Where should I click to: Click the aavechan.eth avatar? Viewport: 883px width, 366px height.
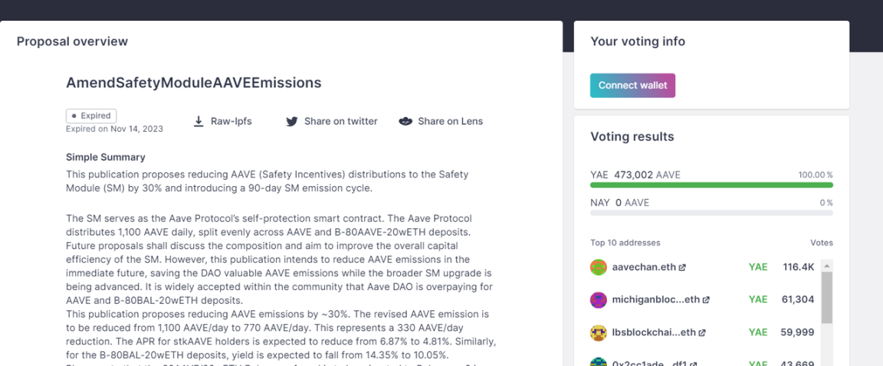[x=599, y=267]
